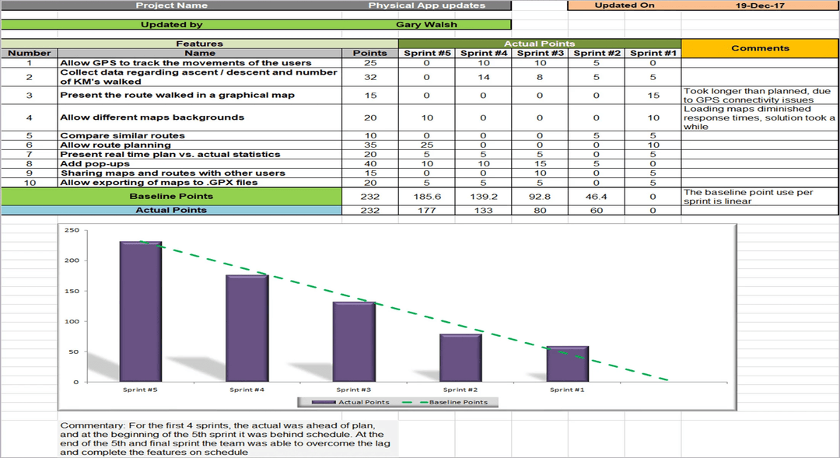Click the purple Sprint #5 bar in chart
This screenshot has height=458, width=840.
click(x=140, y=311)
